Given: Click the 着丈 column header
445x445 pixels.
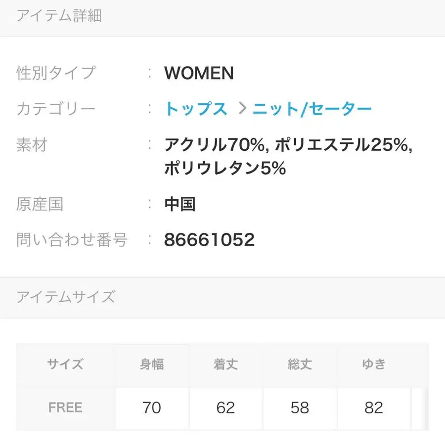Looking at the screenshot, I should click(226, 365).
